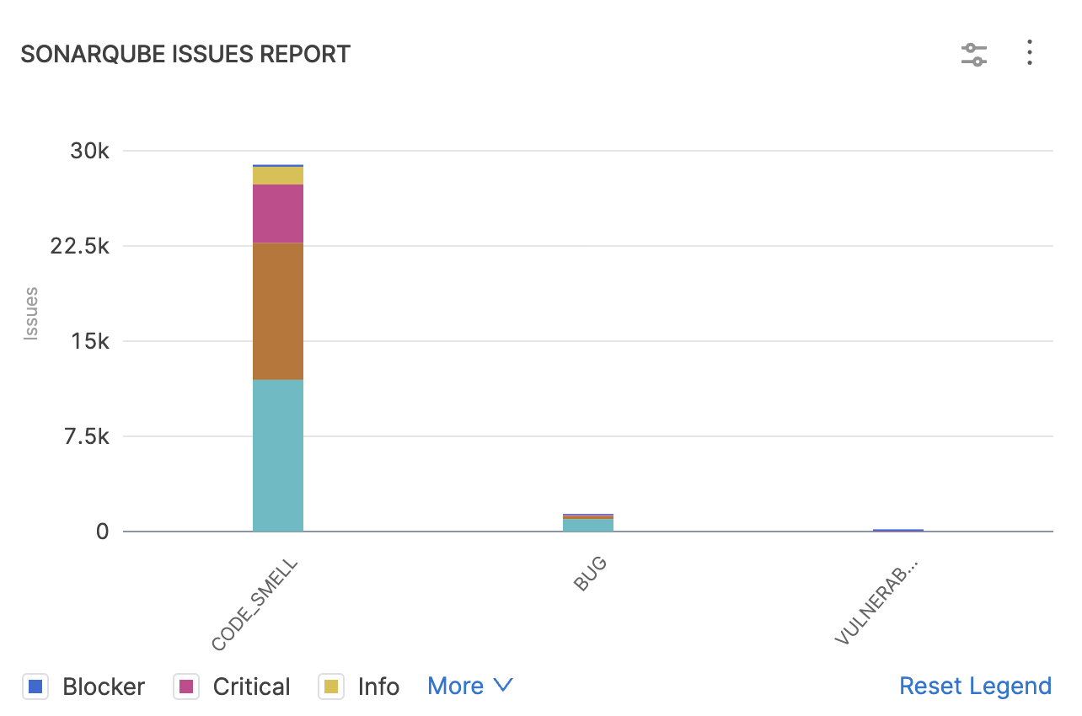Select the BUG stacked bar
This screenshot has height=716, width=1082.
[x=588, y=524]
